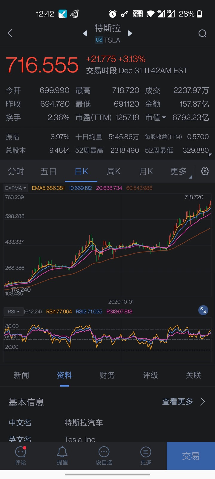
Task: Tap the 换手 2.36% value
Action: click(x=59, y=117)
